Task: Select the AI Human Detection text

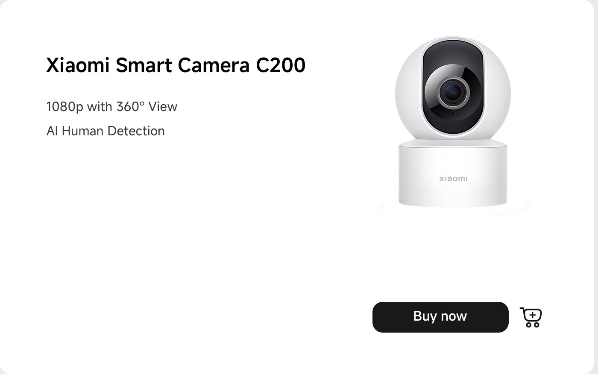Action: 106,131
